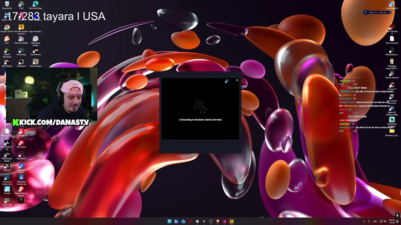
Task: Open EA SPORTS FC 26 shortcut
Action: pos(7,145)
